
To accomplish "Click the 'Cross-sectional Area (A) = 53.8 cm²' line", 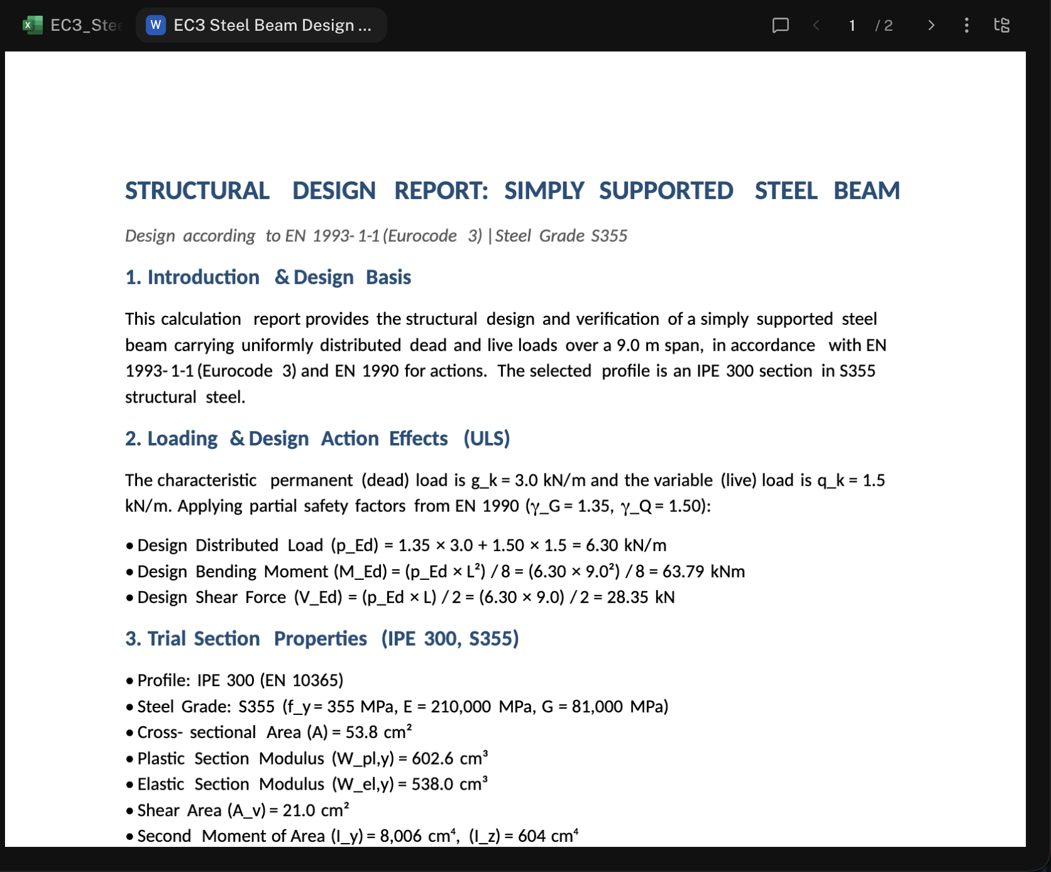I will (x=268, y=733).
